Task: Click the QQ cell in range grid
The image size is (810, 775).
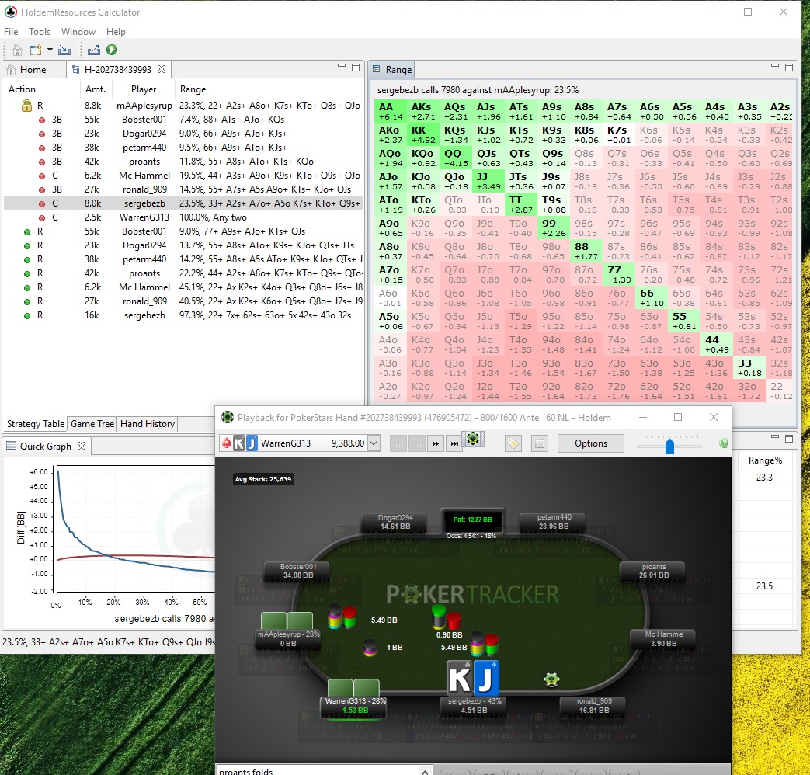Action: (456, 158)
